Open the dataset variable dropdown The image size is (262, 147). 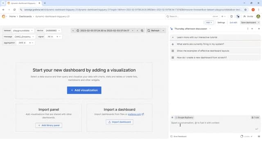coord(23,31)
